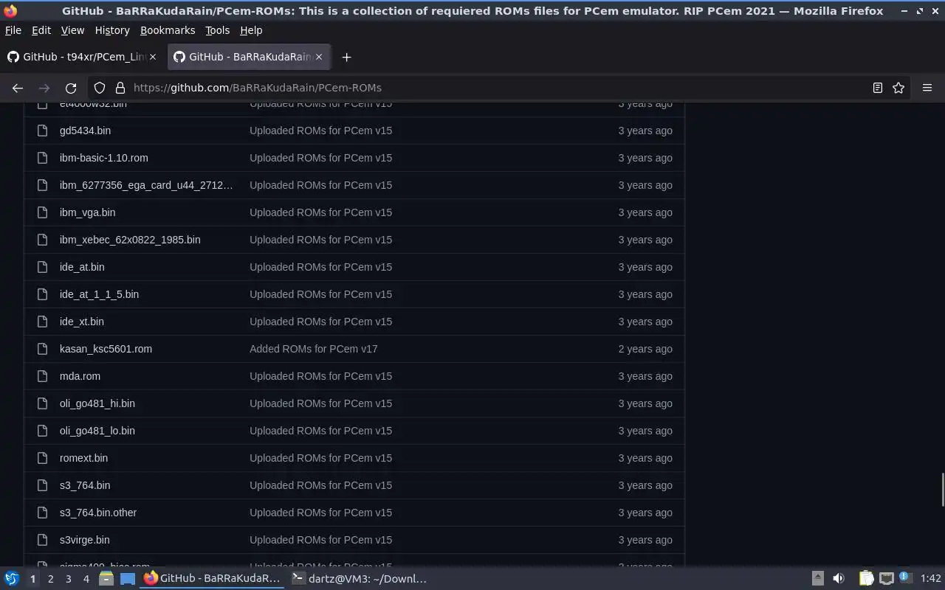Open ide_at_1_1_5.bin file link

tap(99, 294)
